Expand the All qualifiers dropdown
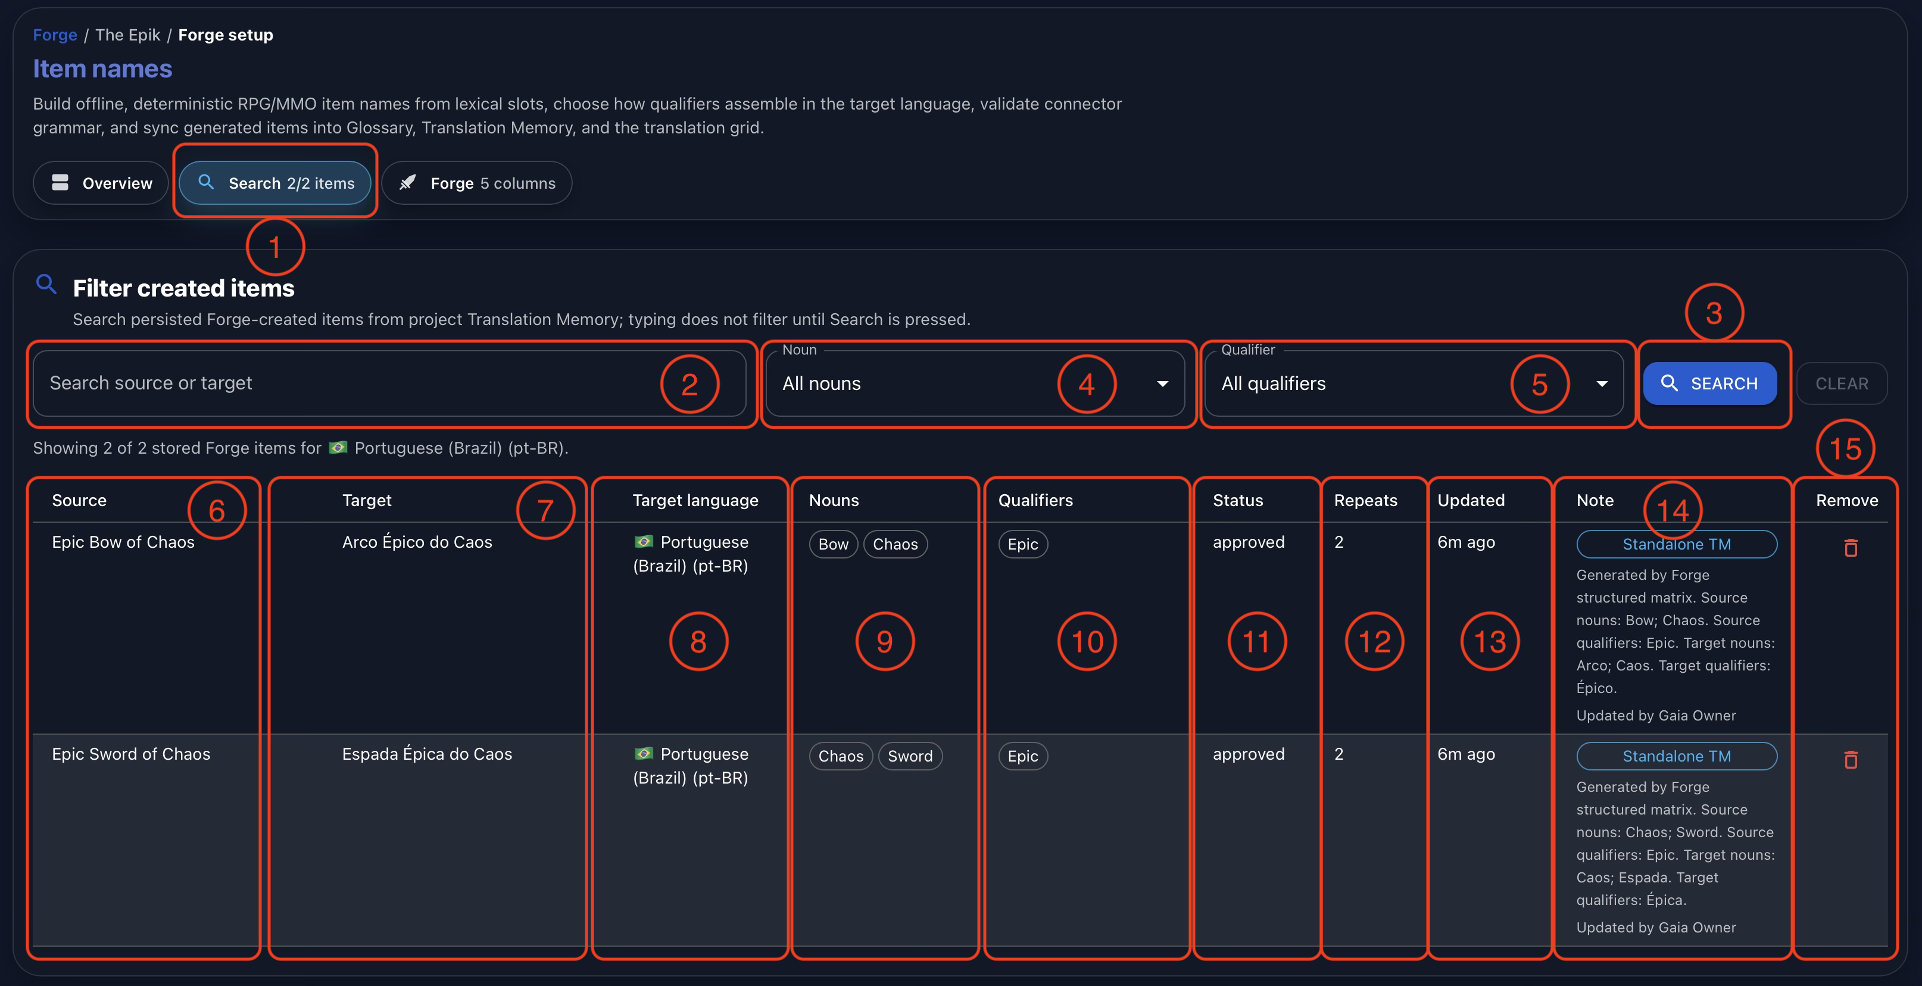The width and height of the screenshot is (1922, 986). point(1413,383)
